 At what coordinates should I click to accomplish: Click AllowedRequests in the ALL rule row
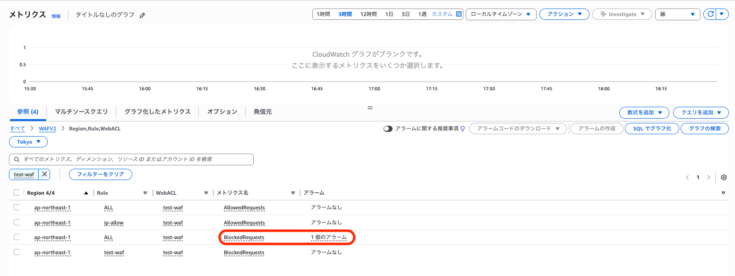click(x=244, y=207)
